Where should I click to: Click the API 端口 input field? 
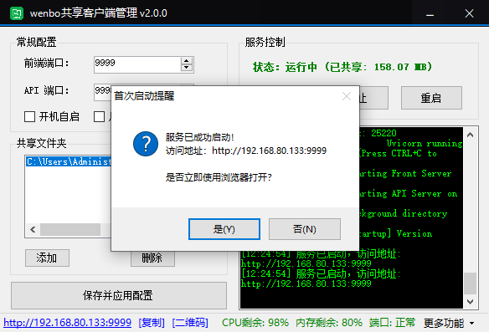[102, 92]
